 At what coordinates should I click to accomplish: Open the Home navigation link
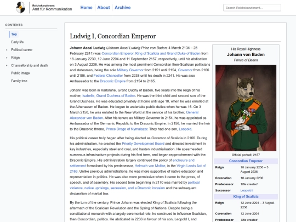tap(86, 8)
